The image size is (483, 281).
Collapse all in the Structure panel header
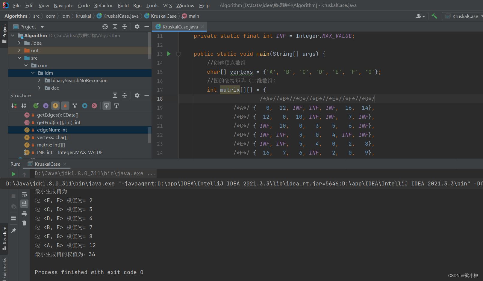point(125,95)
